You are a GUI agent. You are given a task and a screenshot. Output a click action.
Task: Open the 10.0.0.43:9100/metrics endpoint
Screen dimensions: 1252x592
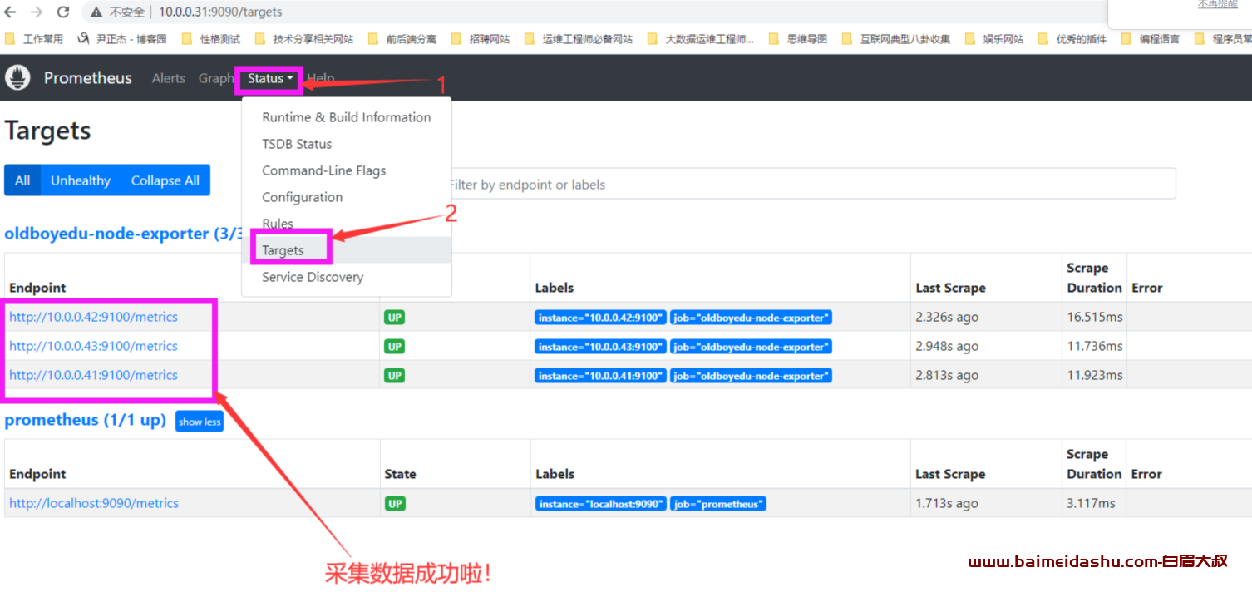click(93, 346)
